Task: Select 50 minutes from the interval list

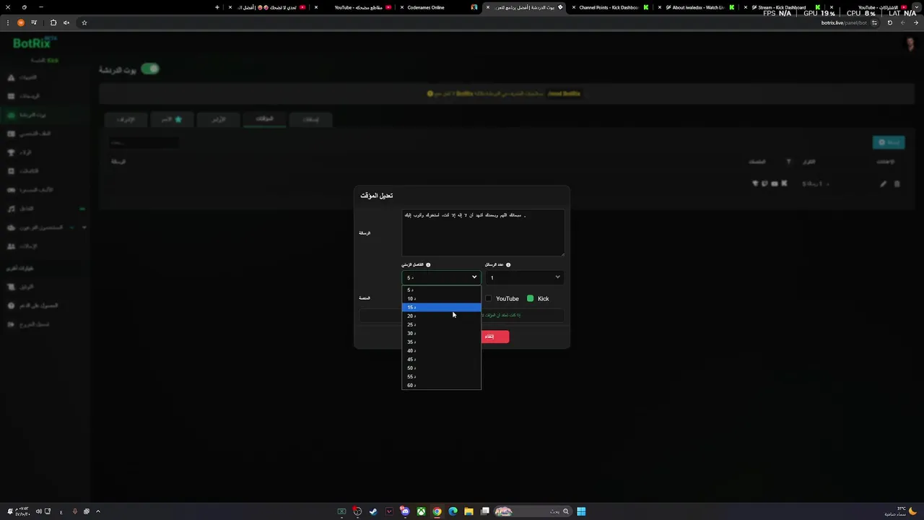Action: (441, 368)
